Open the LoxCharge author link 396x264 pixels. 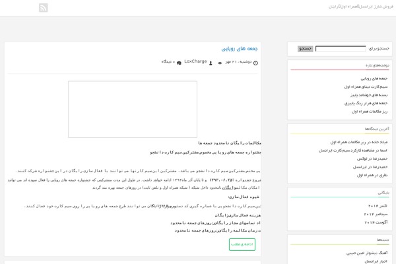coord(195,61)
